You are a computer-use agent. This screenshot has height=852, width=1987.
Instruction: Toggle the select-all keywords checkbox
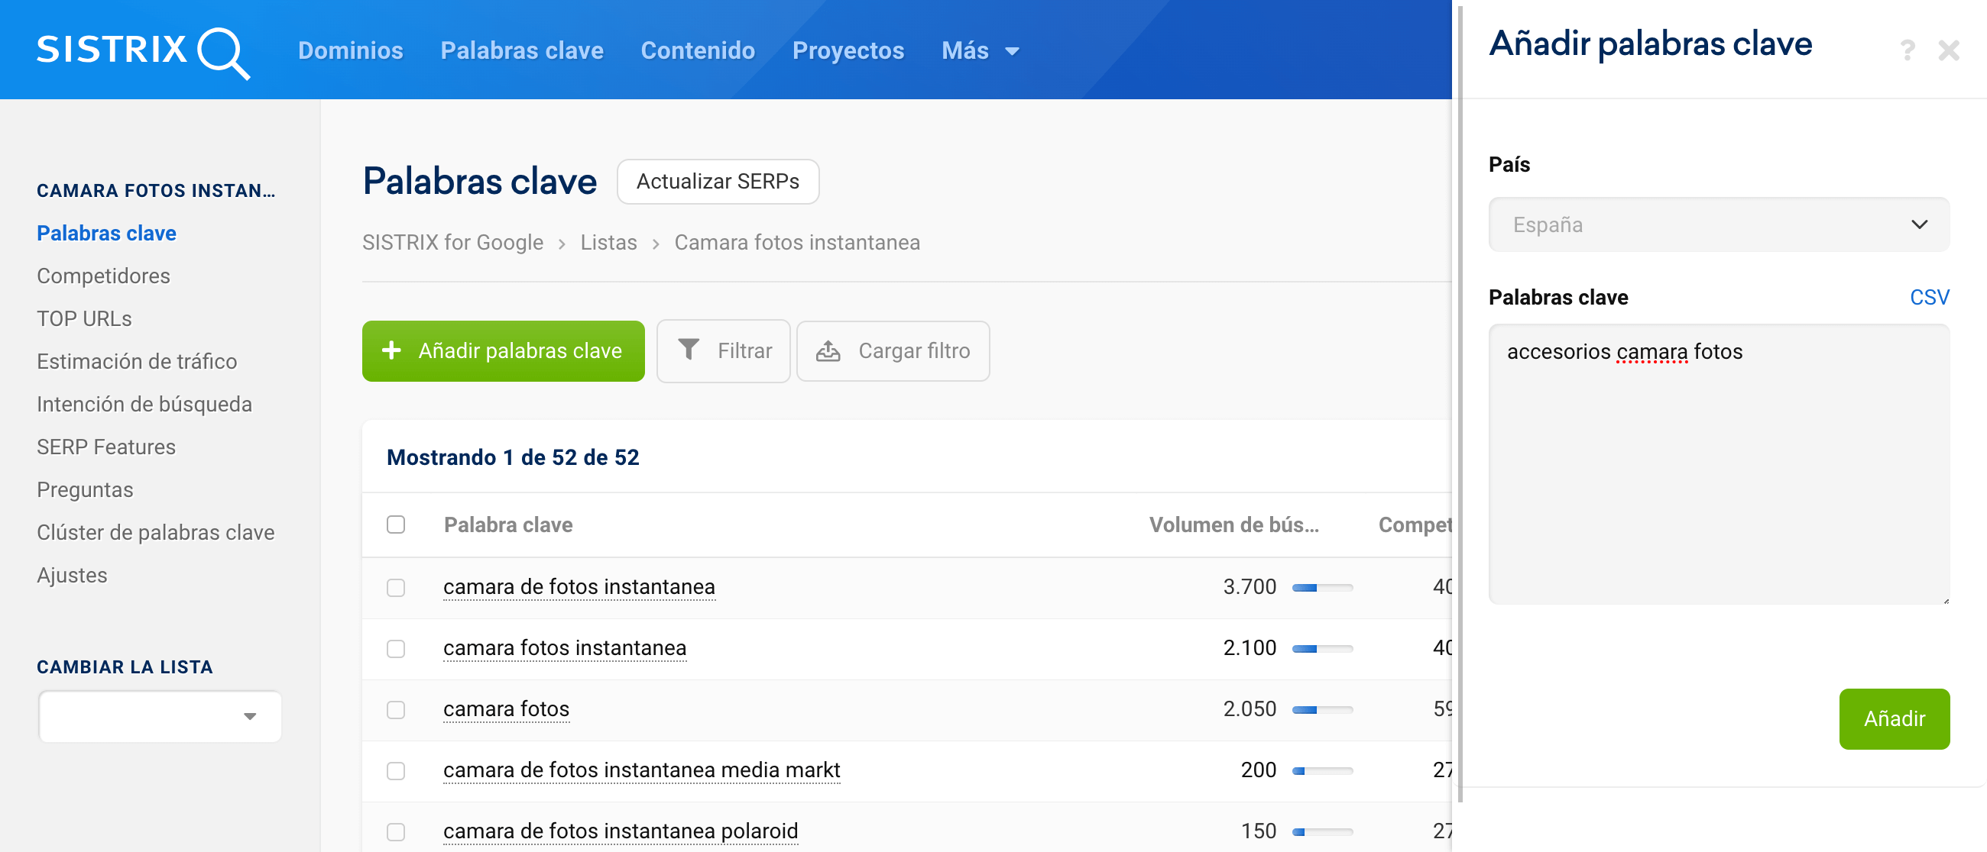[x=396, y=524]
